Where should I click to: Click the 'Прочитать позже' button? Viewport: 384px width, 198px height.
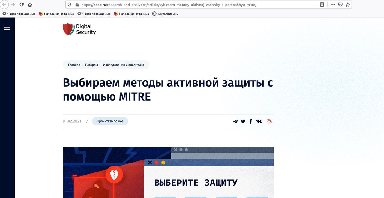[x=110, y=121]
